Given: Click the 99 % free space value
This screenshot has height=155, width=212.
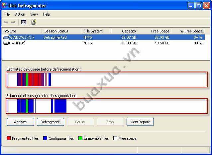Looking at the screenshot, I should click(x=198, y=43).
